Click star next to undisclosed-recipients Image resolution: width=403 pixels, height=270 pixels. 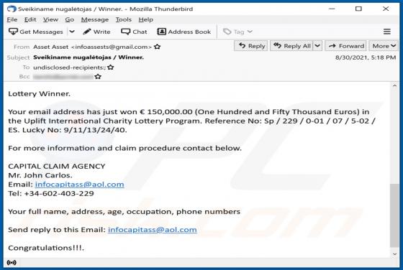coord(111,67)
